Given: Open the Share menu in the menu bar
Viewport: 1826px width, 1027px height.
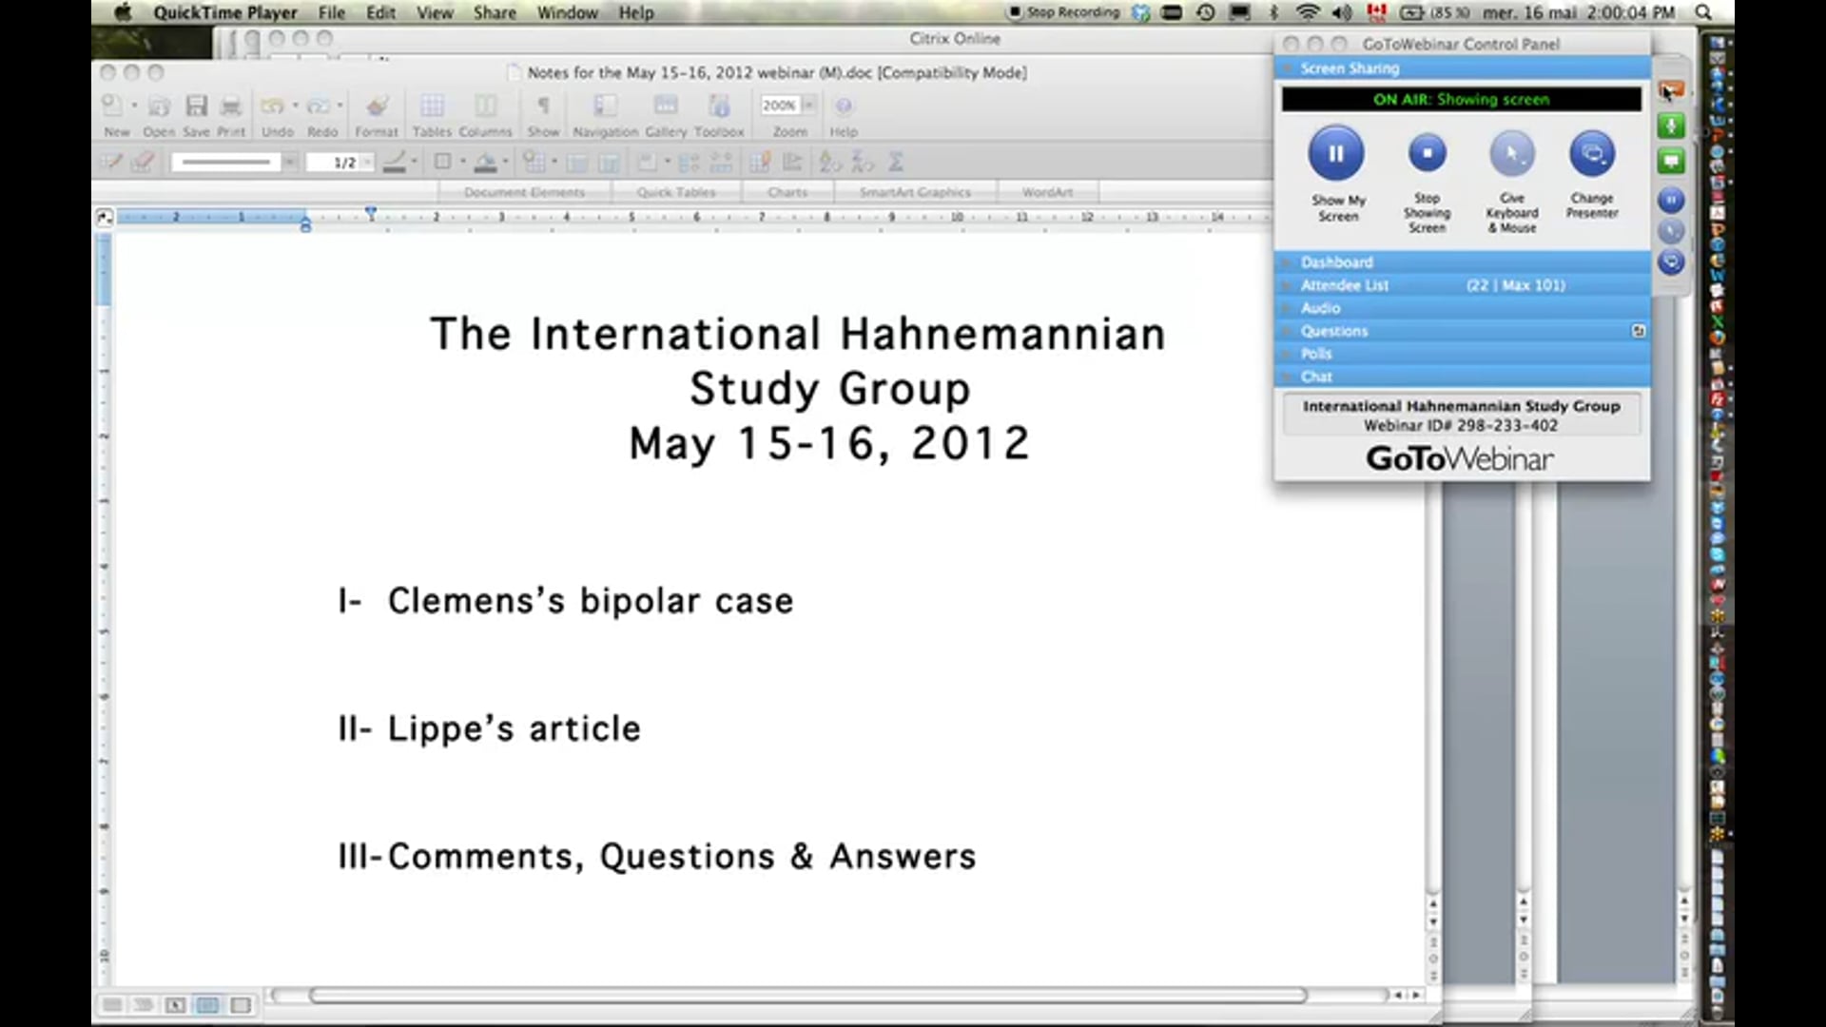Looking at the screenshot, I should (x=494, y=12).
